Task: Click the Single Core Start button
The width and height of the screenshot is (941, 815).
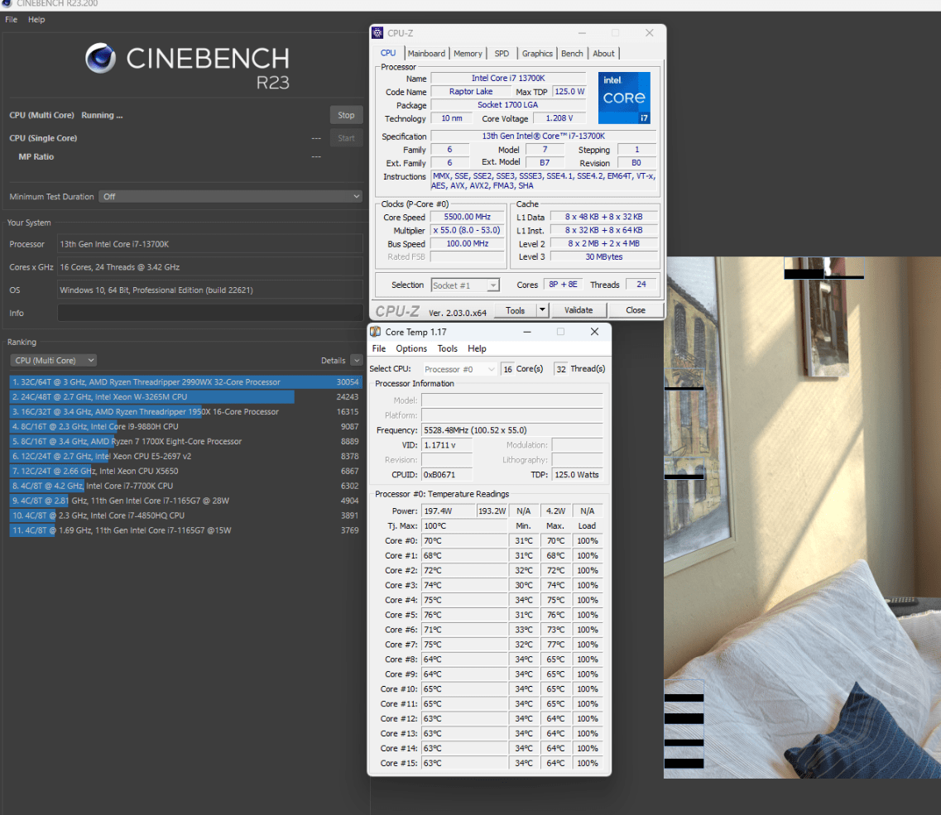Action: 346,138
